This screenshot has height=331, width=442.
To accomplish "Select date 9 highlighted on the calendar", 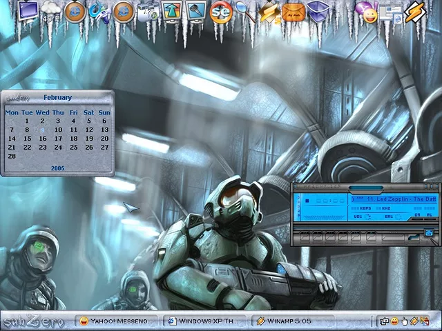I will (x=43, y=130).
